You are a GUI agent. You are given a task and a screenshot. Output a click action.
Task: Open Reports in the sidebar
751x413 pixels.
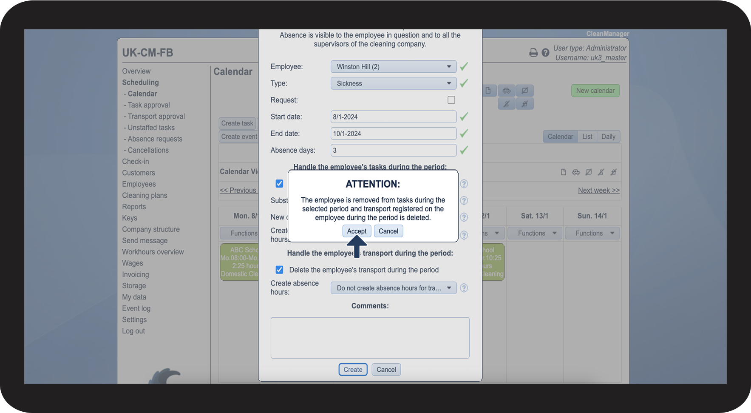[x=134, y=207]
